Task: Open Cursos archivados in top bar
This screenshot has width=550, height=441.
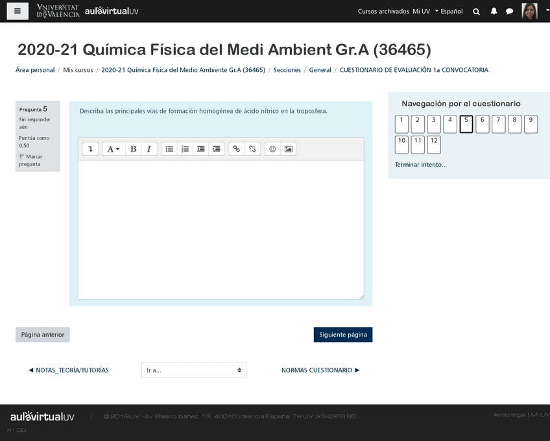Action: coord(383,11)
